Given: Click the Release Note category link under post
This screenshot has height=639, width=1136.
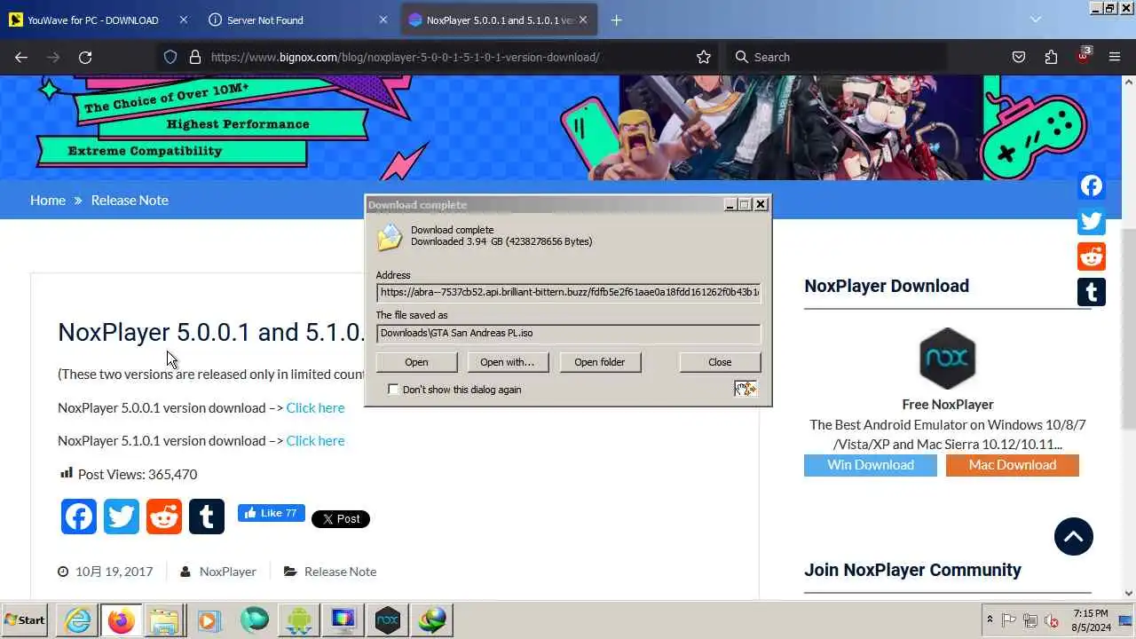Looking at the screenshot, I should click(340, 572).
